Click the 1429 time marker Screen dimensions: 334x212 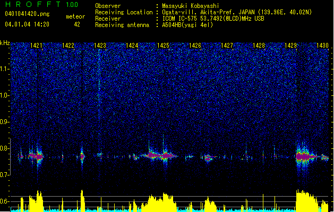pos(290,46)
